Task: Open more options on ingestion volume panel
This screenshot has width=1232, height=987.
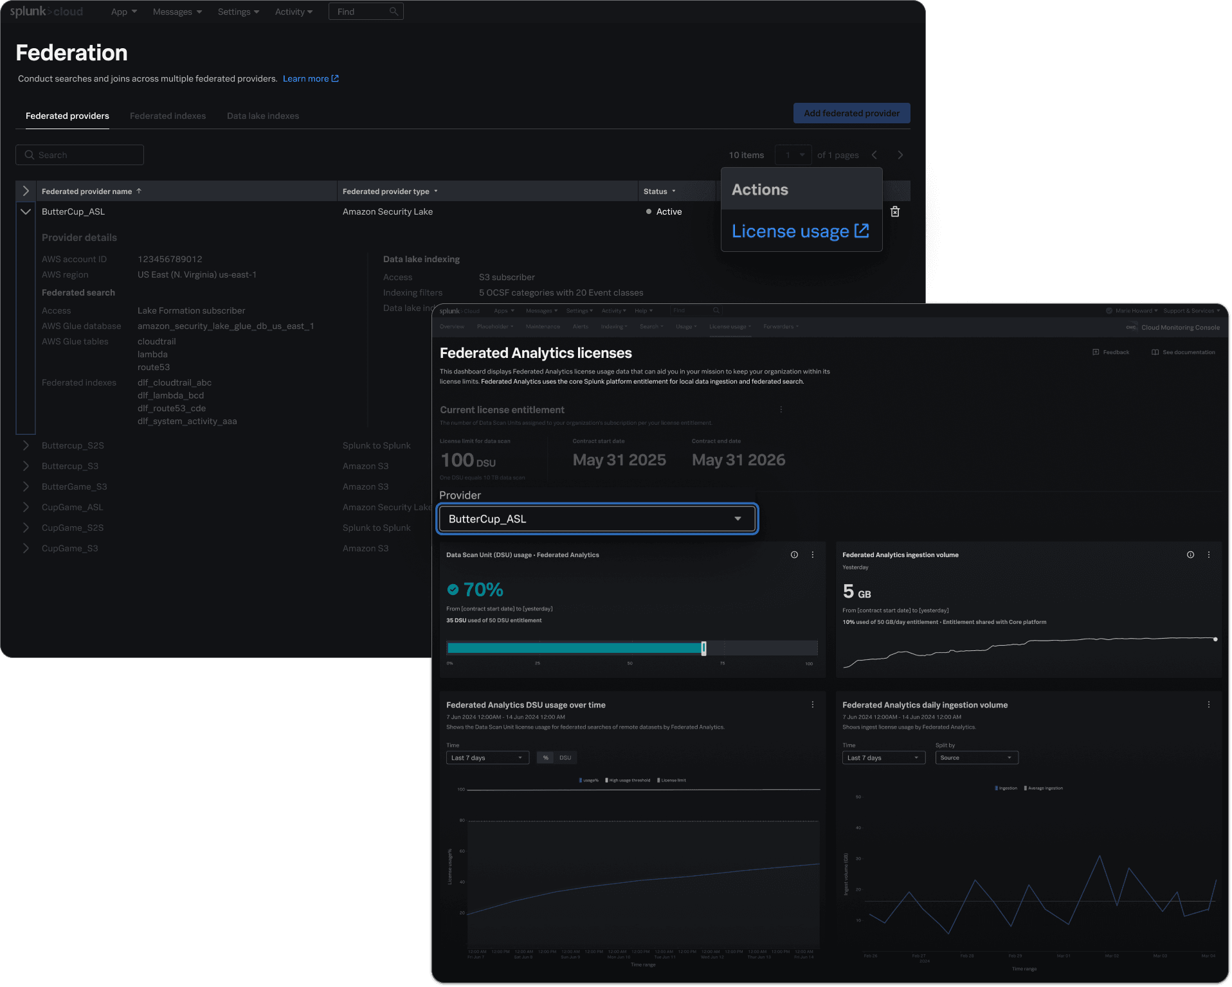Action: (1209, 555)
